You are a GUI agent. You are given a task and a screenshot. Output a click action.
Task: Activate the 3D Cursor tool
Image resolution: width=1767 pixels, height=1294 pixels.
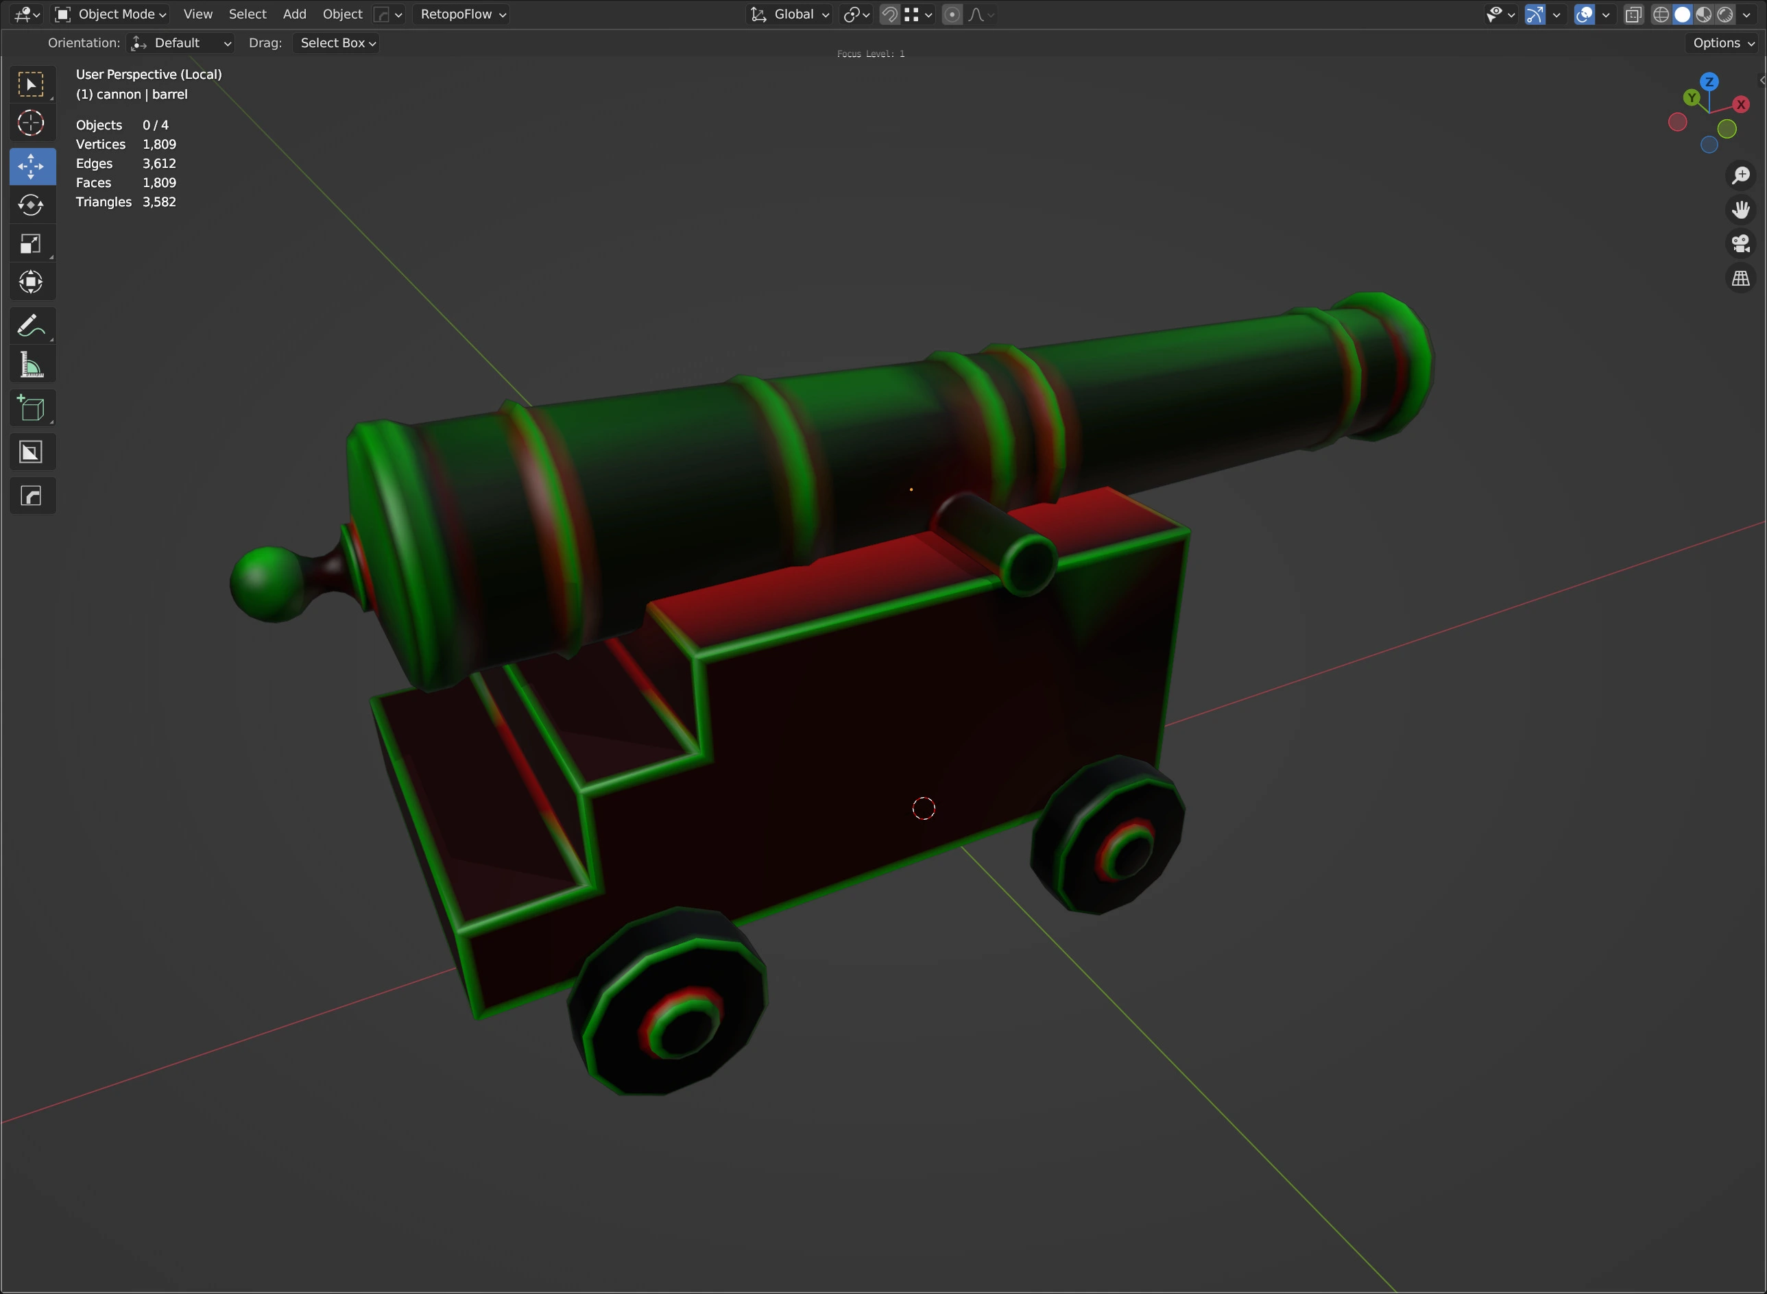(x=32, y=123)
